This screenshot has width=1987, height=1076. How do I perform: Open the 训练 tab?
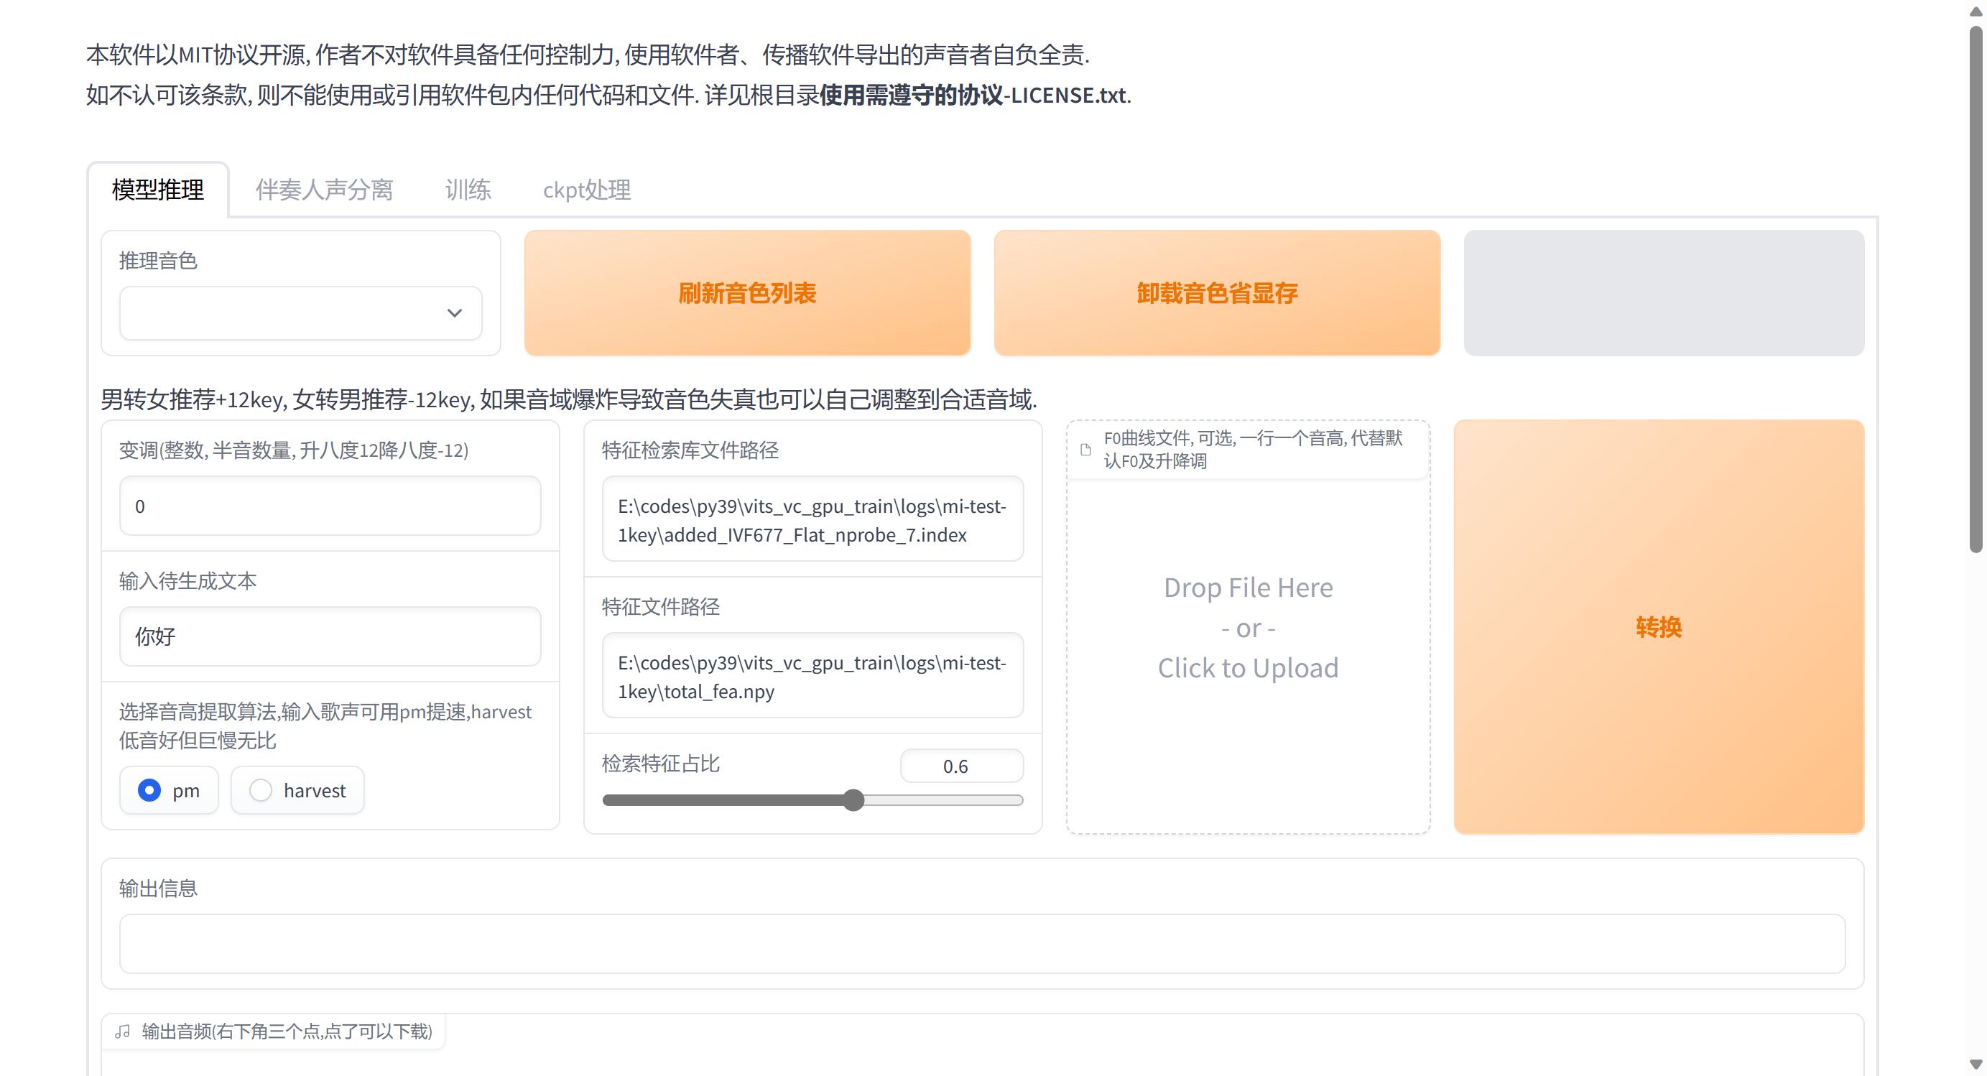click(468, 190)
